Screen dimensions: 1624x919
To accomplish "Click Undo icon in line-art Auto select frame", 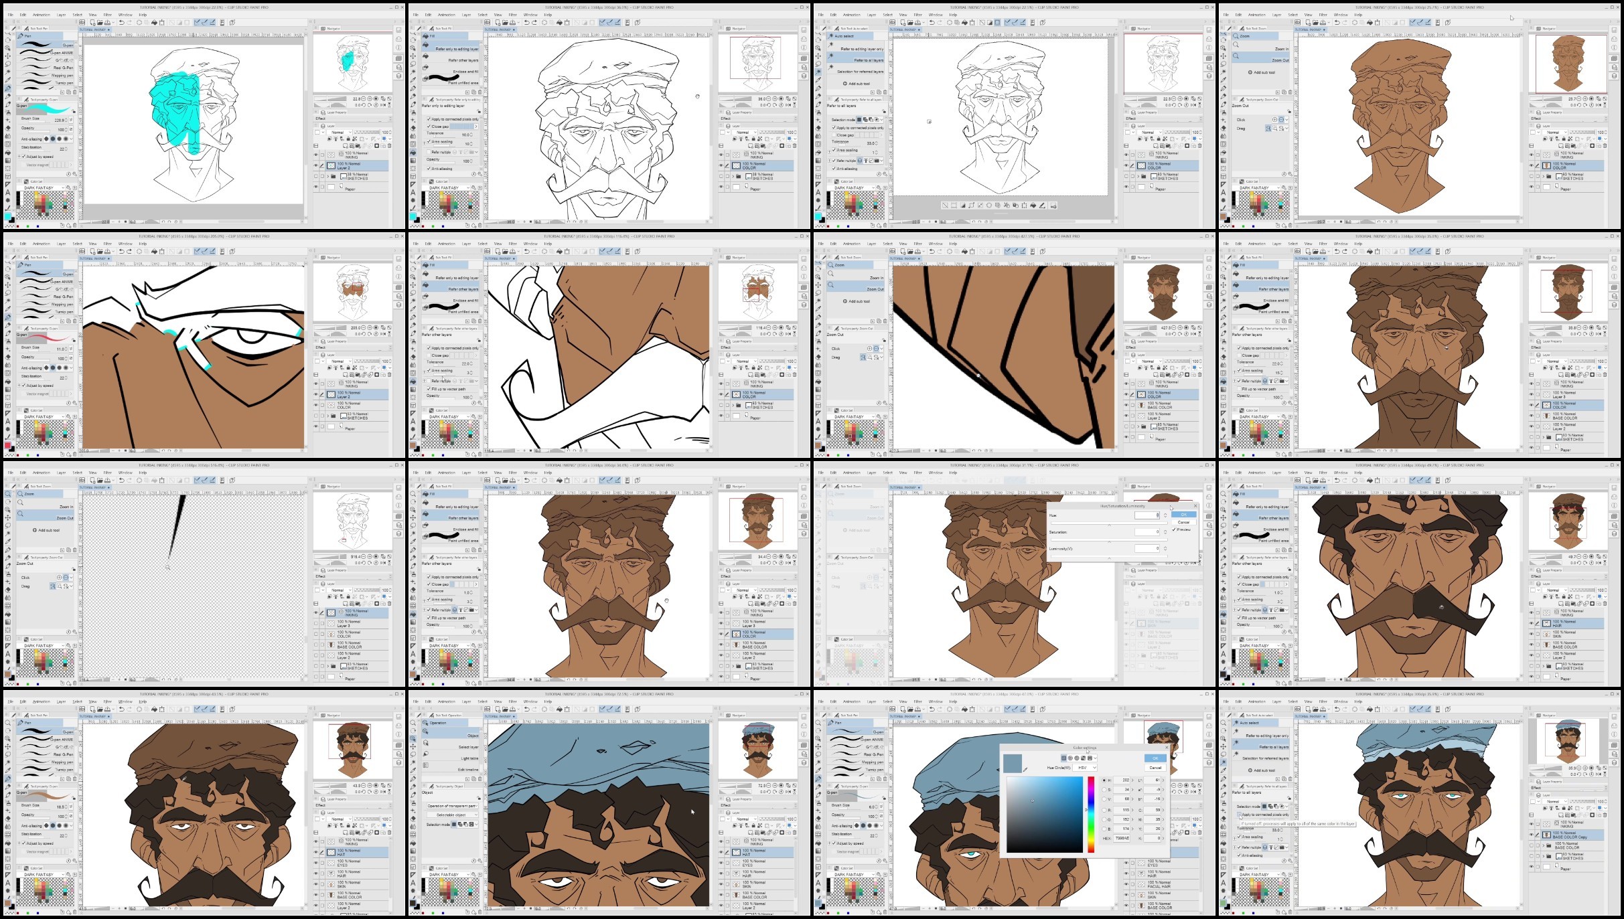I will [x=932, y=22].
